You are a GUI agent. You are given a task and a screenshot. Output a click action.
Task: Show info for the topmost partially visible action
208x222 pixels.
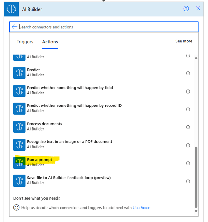(188, 56)
